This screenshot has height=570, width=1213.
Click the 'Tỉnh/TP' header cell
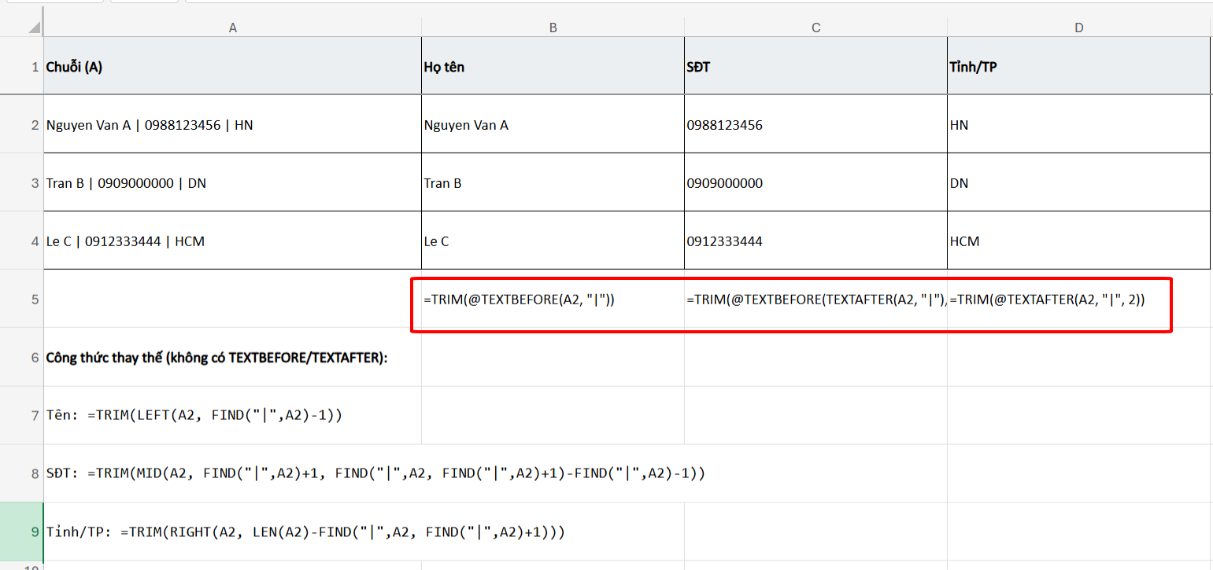pos(1078,67)
